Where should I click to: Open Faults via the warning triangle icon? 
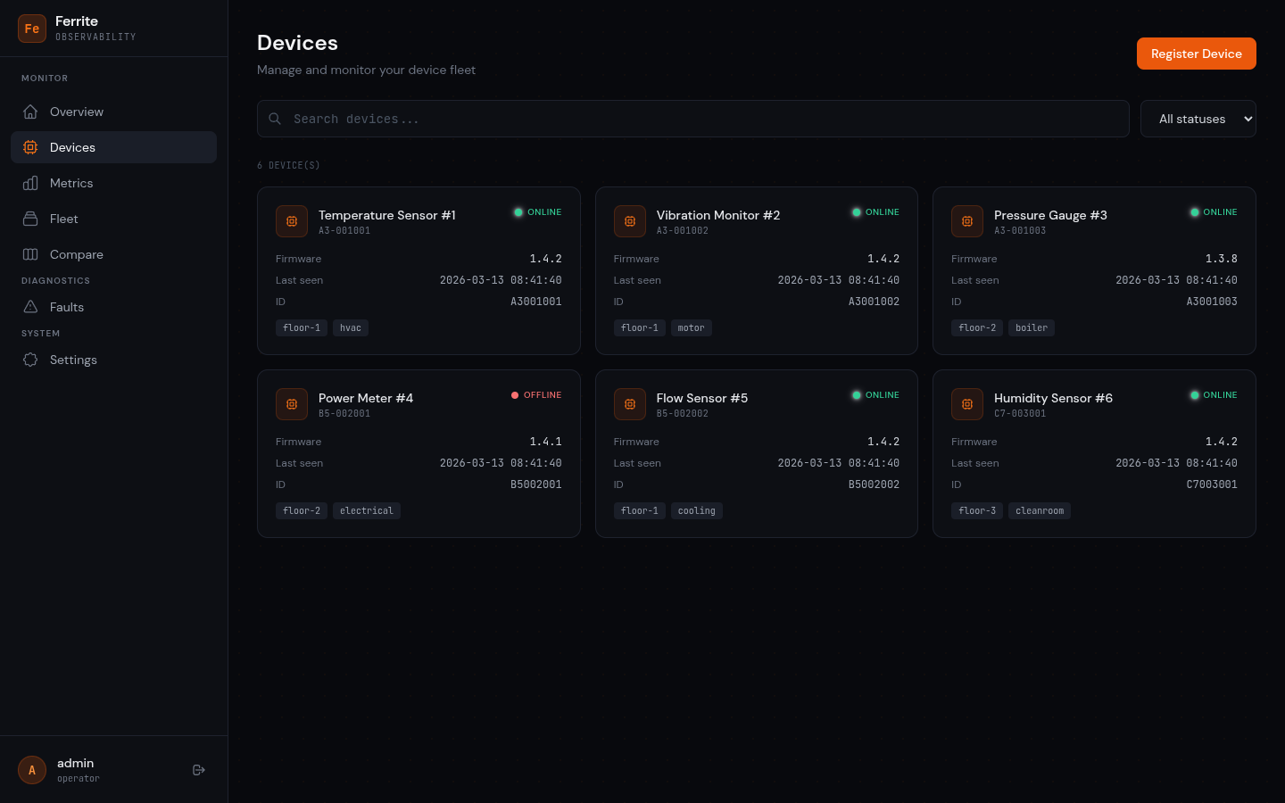(x=30, y=307)
